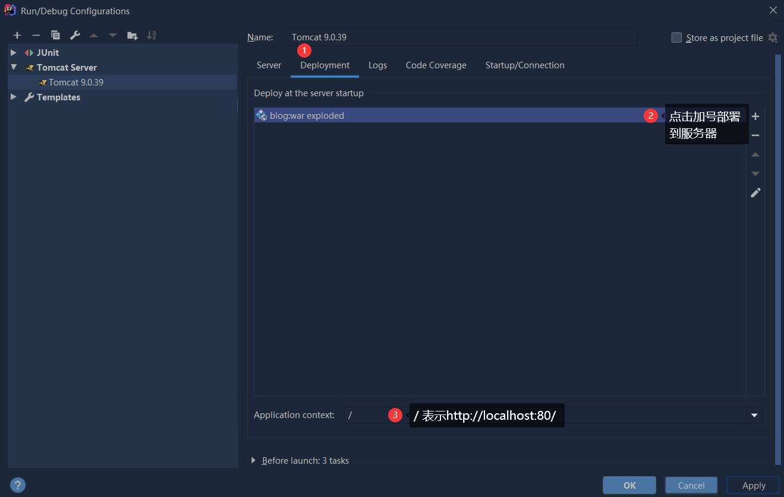This screenshot has height=497, width=784.
Task: Select the Templates tree item label
Action: click(58, 97)
